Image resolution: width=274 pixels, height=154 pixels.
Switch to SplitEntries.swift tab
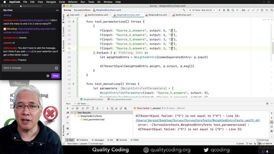click(x=183, y=15)
